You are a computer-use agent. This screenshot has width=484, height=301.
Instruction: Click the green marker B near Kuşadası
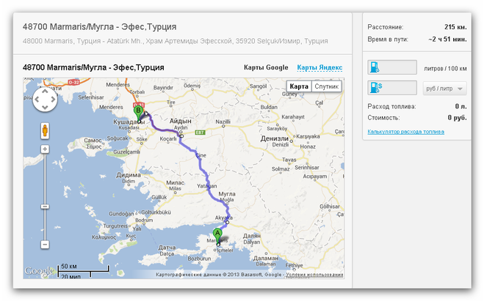[138, 112]
